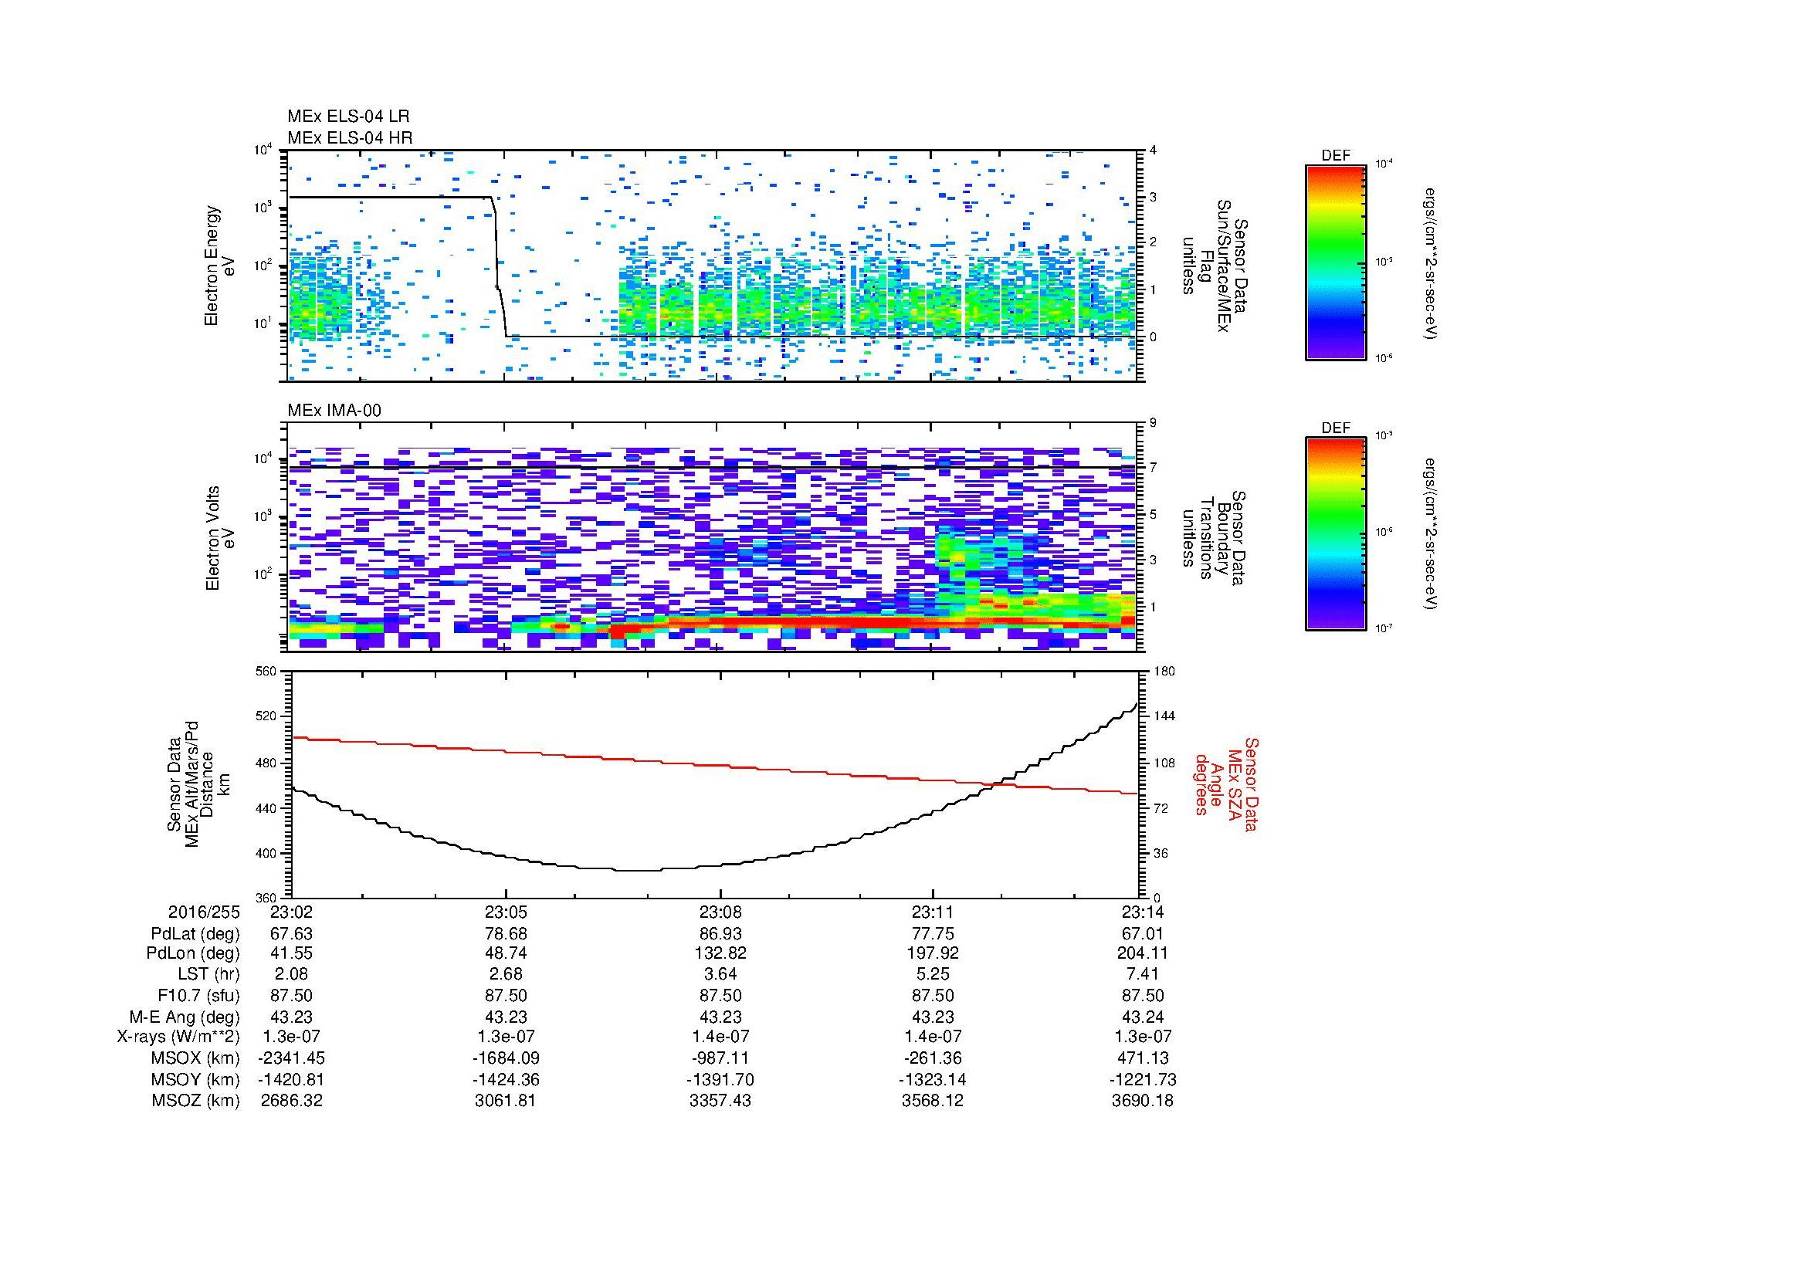The width and height of the screenshot is (1806, 1276).
Task: Click the top colorbar units label
Action: pyautogui.click(x=1431, y=262)
